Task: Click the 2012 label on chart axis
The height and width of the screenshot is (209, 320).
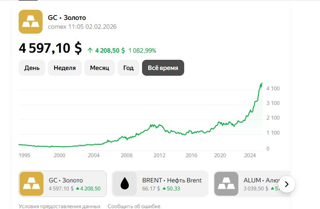Action: tap(159, 155)
